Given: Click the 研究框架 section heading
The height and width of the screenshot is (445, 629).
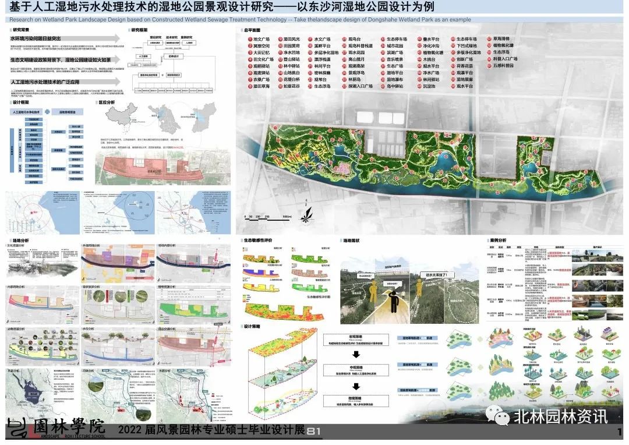Looking at the screenshot, I should click(139, 30).
